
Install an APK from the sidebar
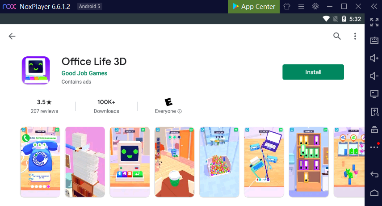[374, 112]
